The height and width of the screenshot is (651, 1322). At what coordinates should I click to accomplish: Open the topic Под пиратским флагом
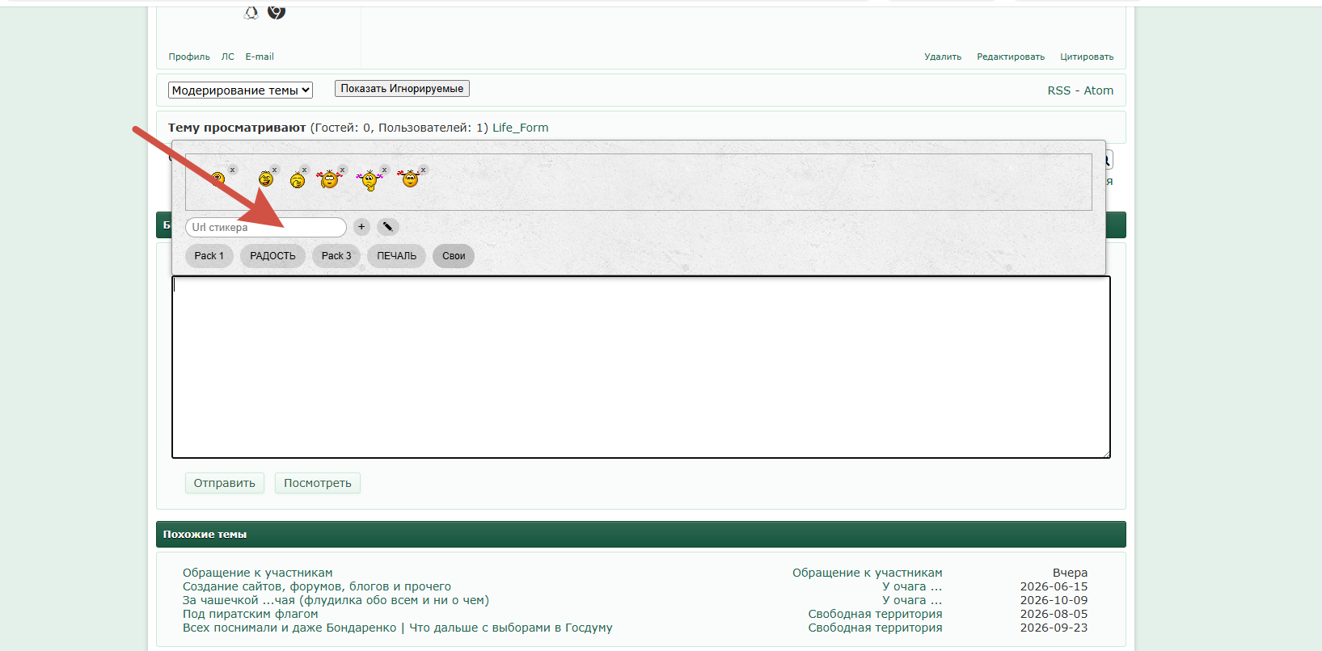coord(251,614)
